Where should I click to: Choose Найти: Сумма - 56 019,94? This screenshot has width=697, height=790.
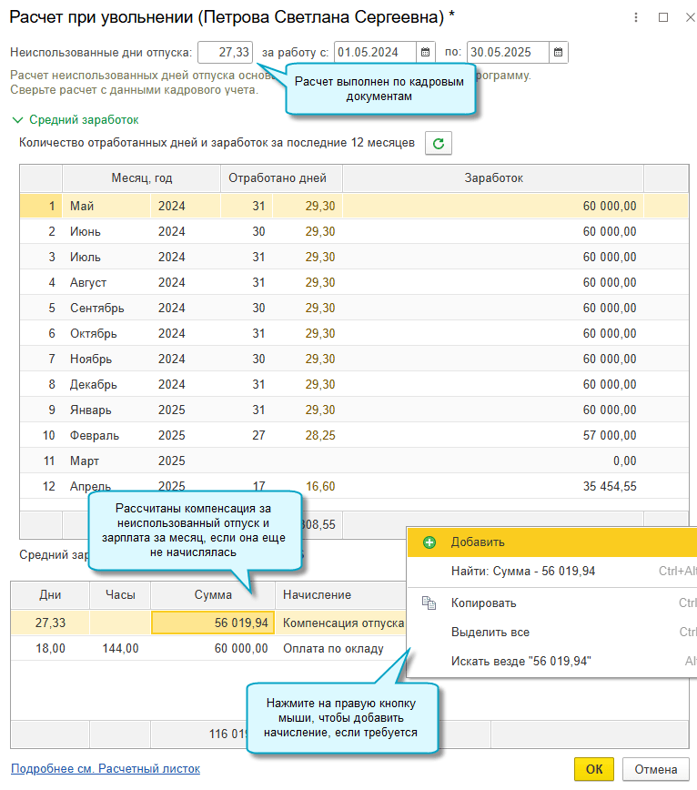(x=522, y=572)
